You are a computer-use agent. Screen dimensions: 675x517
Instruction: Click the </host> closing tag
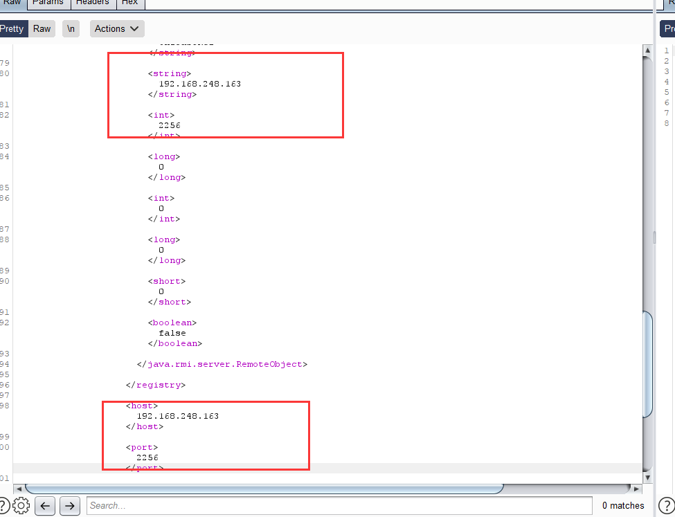[x=145, y=426]
